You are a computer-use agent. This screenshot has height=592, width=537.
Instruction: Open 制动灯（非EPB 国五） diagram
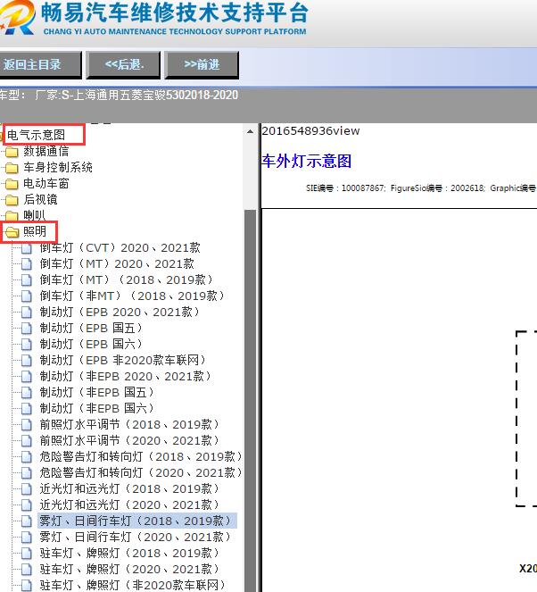[97, 392]
